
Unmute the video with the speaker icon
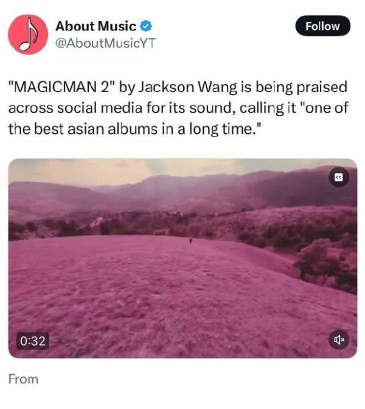click(x=338, y=340)
